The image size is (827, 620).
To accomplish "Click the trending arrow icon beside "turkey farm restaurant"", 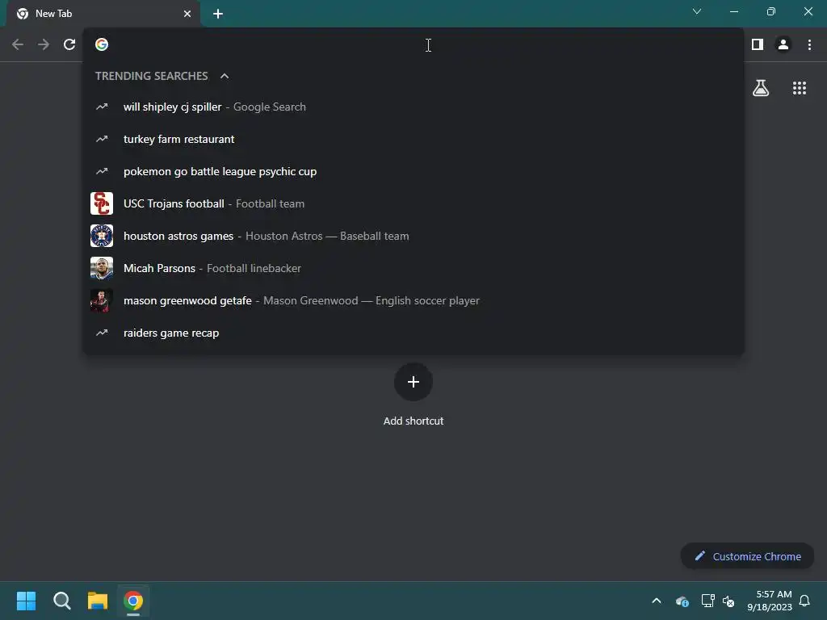I will pyautogui.click(x=102, y=139).
